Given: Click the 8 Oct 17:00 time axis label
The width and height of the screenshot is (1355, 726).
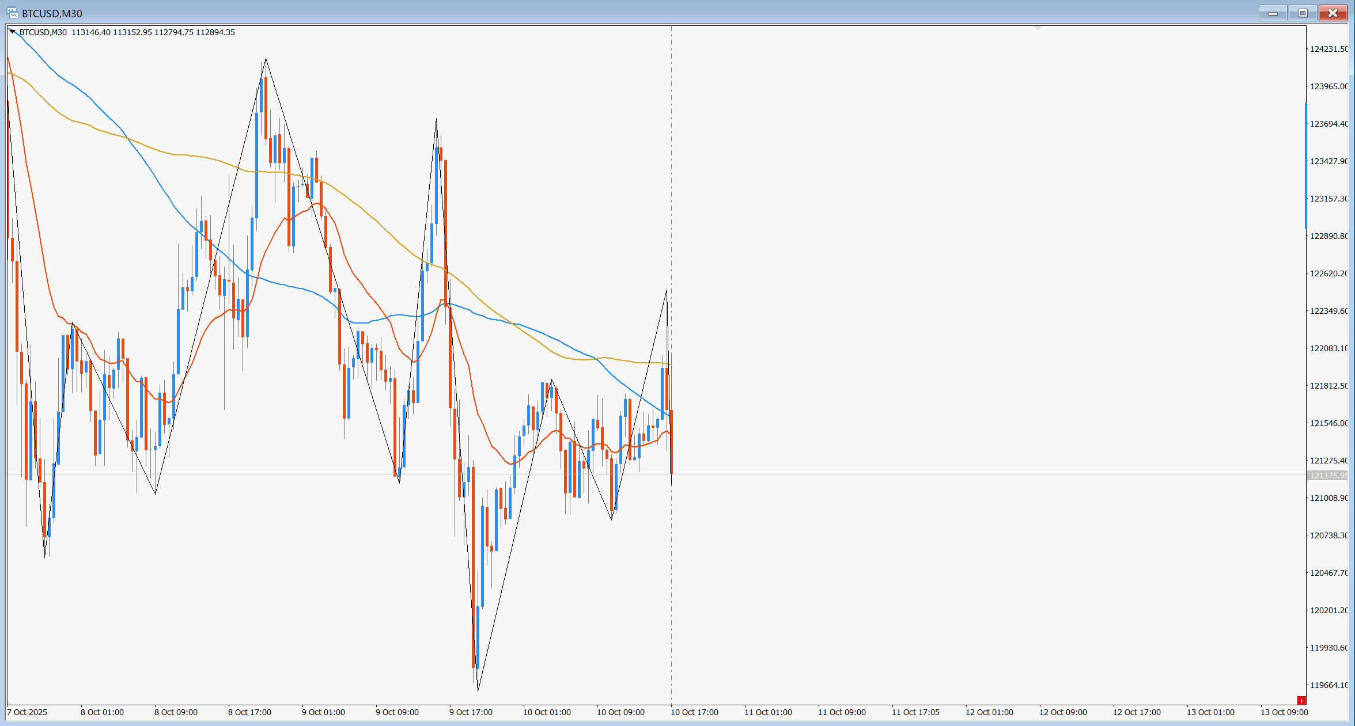Looking at the screenshot, I should coord(249,712).
